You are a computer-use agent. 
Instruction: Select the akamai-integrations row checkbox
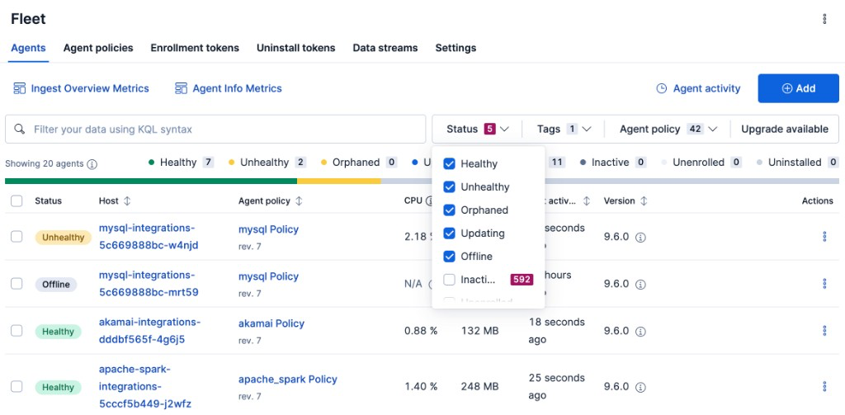click(x=17, y=330)
